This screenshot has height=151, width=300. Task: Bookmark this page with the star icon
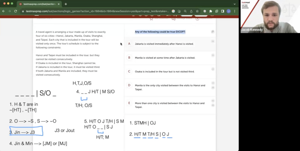[197, 11]
